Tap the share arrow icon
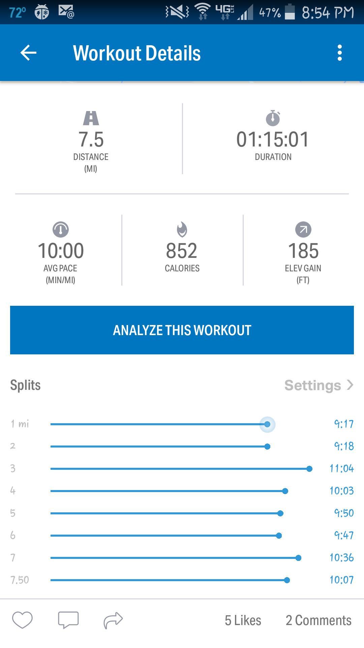364x648 pixels. point(113,620)
